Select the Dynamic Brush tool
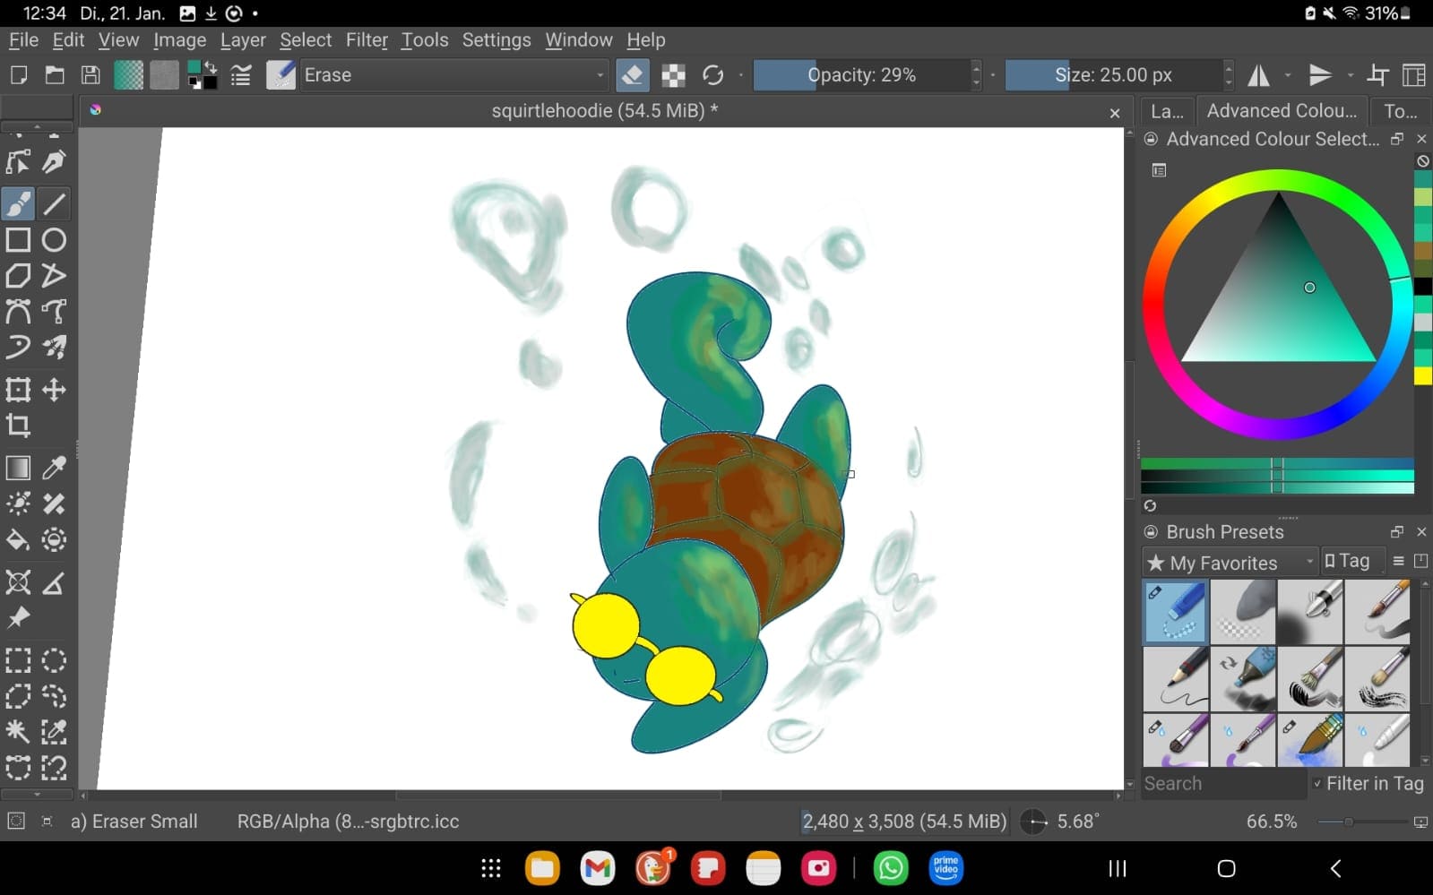 click(18, 348)
